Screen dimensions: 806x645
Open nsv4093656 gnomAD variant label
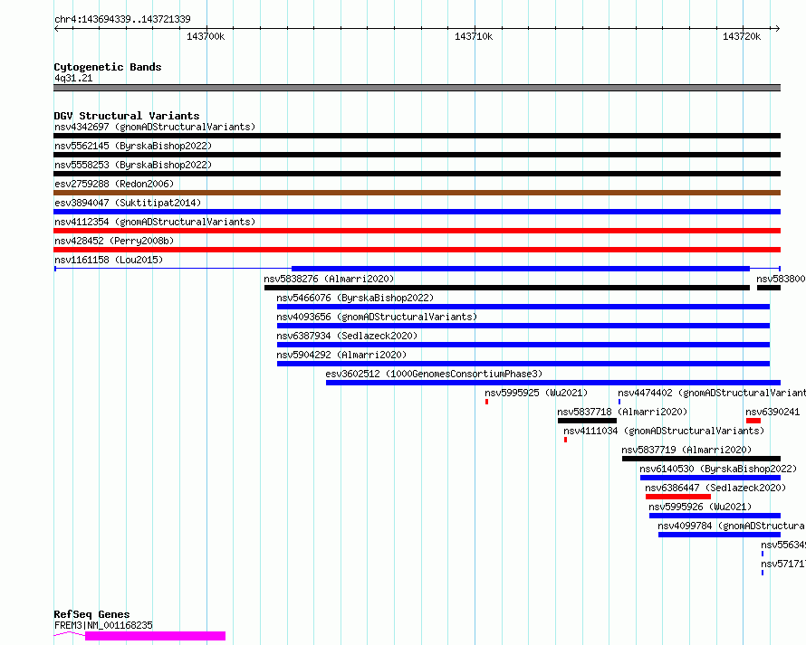[377, 317]
